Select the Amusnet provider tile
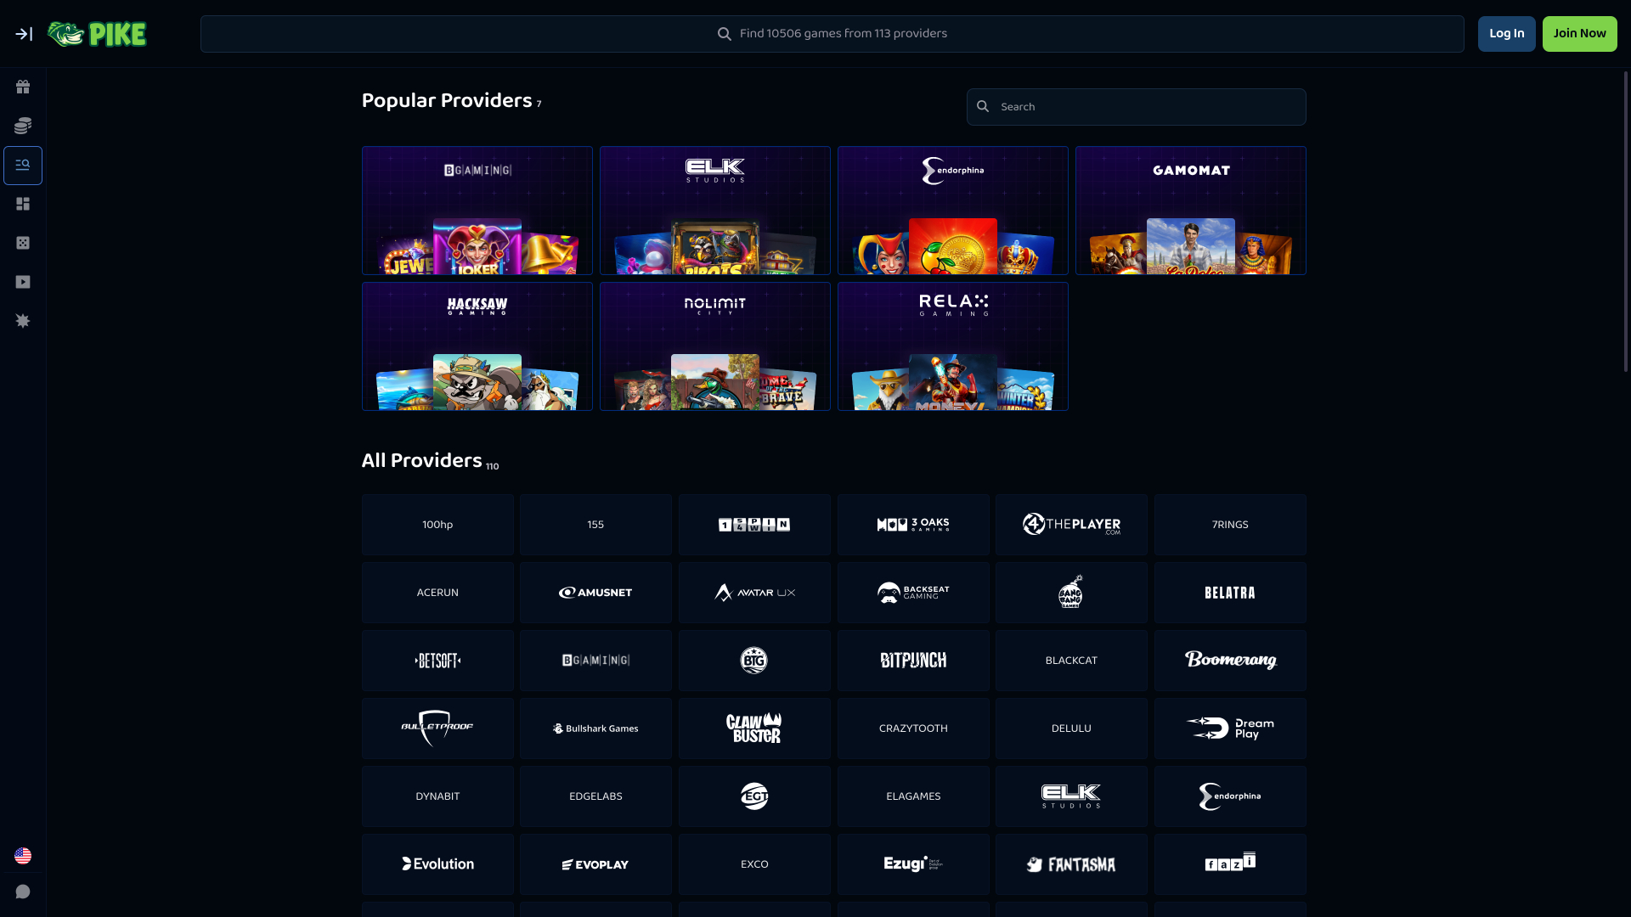The image size is (1631, 917). coord(595,593)
